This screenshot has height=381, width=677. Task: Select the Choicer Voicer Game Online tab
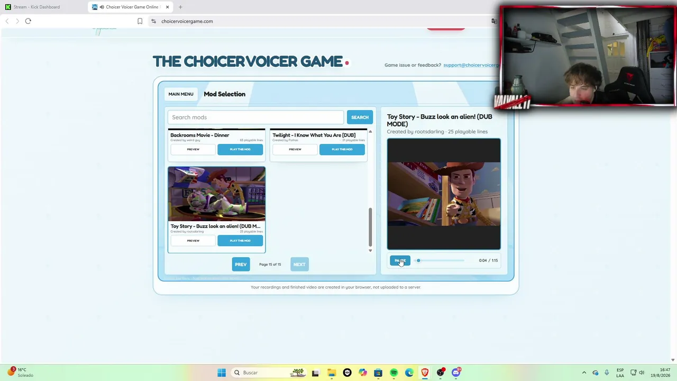(x=131, y=7)
